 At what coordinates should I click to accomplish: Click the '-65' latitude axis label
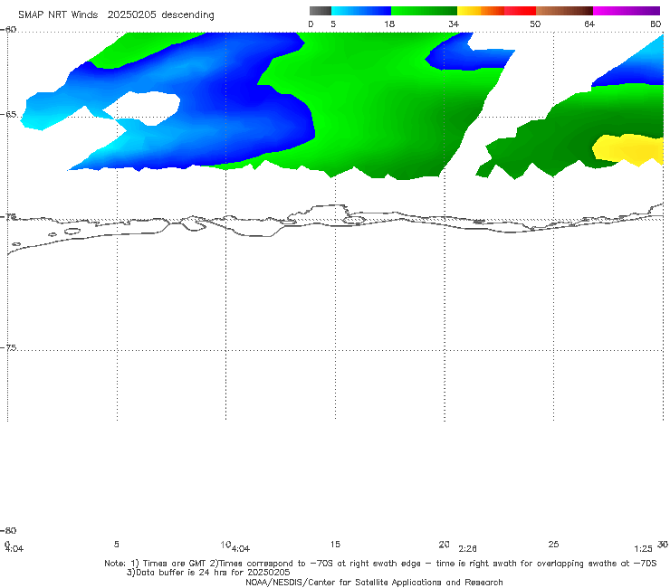click(x=8, y=115)
